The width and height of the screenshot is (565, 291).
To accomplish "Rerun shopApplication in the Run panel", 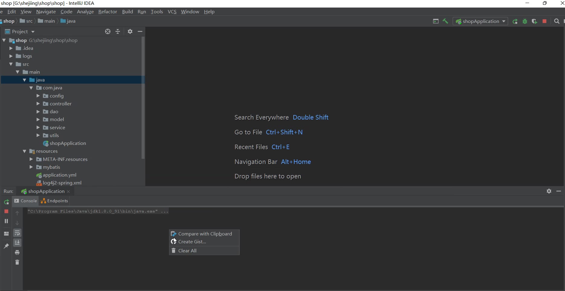I will click(x=6, y=202).
